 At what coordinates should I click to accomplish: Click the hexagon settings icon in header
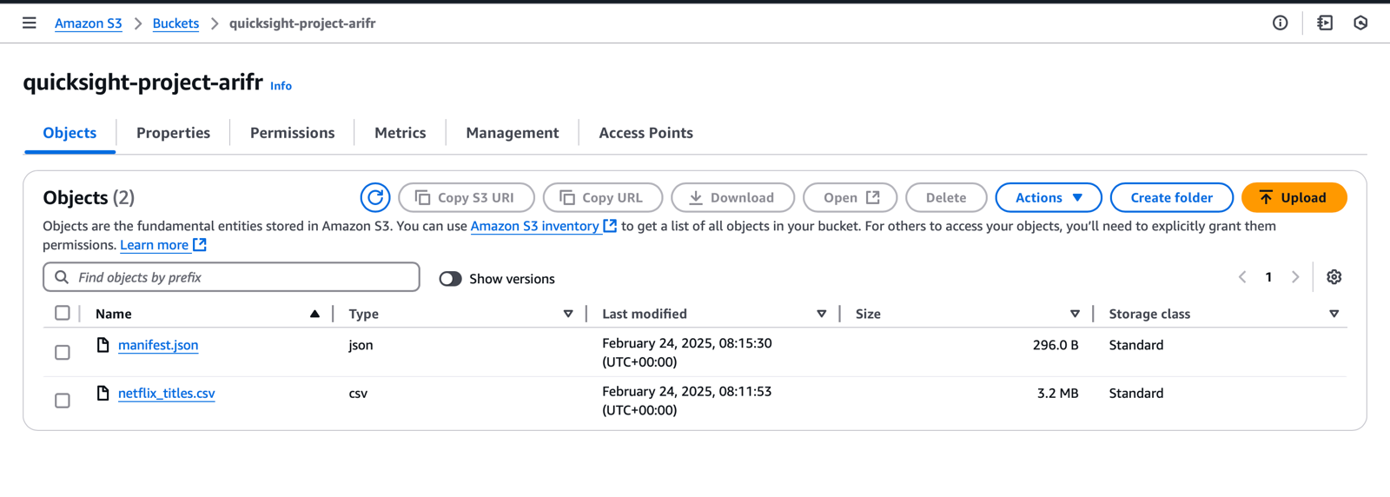tap(1360, 23)
